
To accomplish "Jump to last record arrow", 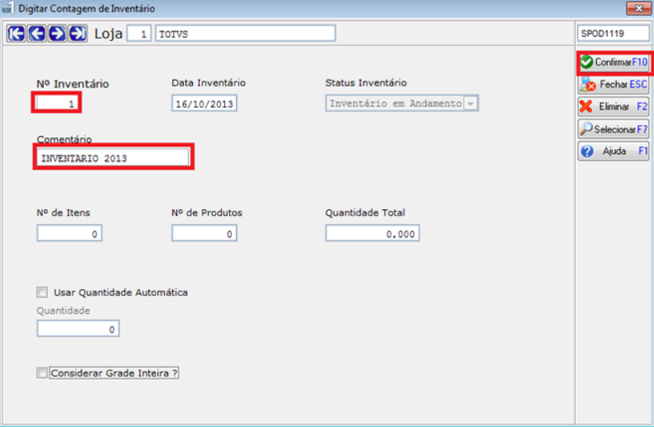I will pos(77,34).
